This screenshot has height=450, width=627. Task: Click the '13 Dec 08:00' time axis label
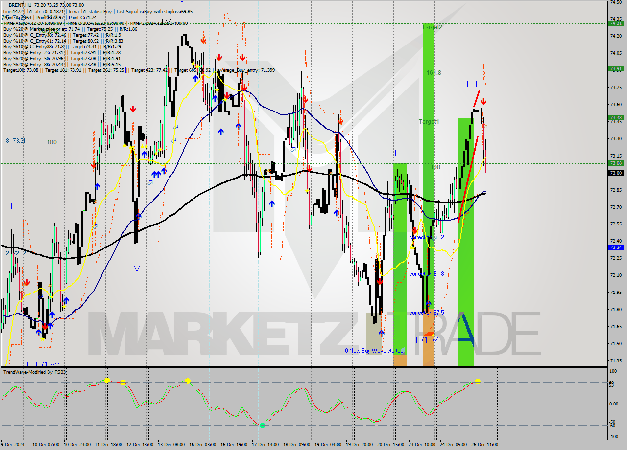coord(172,444)
